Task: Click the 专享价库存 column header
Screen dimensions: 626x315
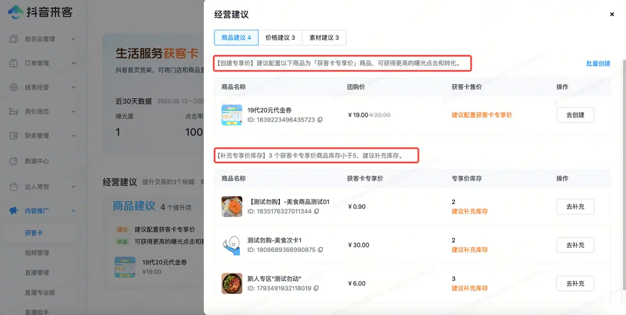Action: (467, 178)
